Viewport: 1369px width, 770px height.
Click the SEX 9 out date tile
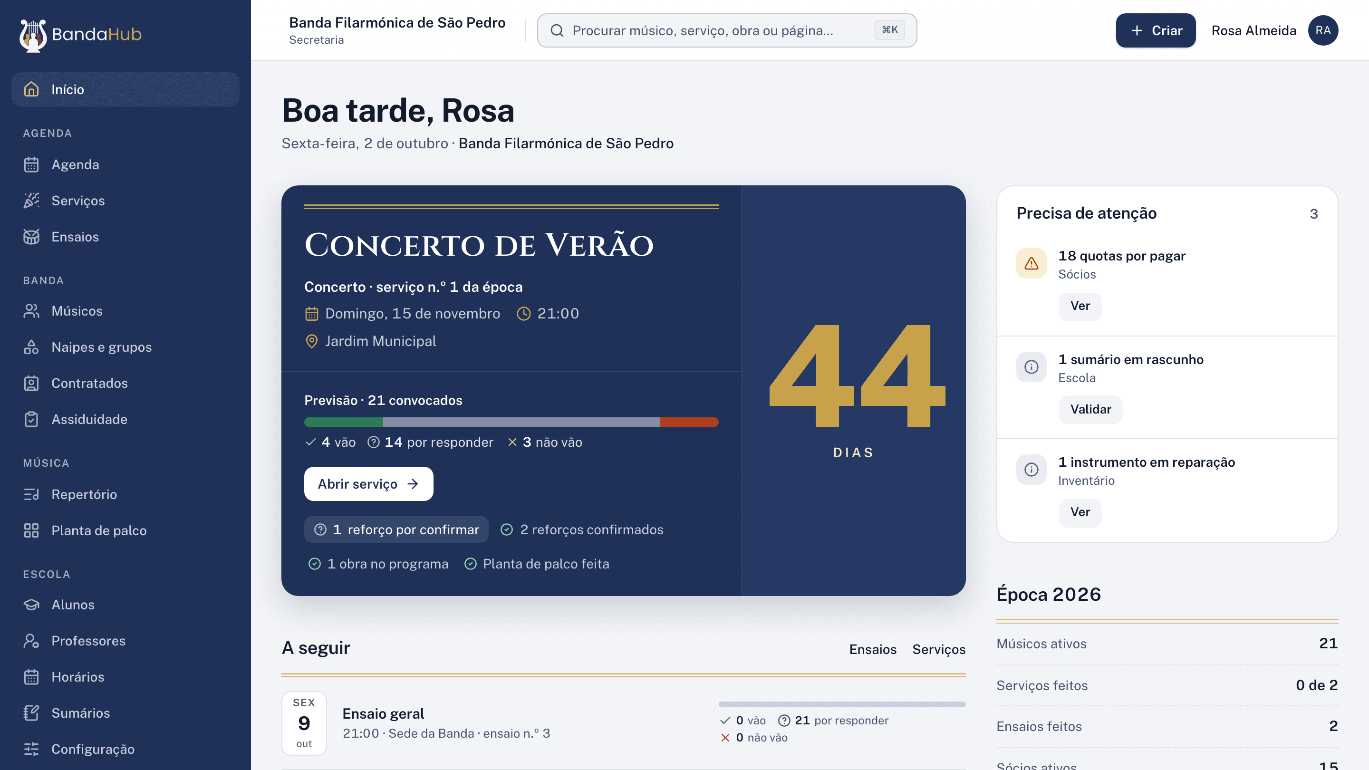tap(304, 723)
